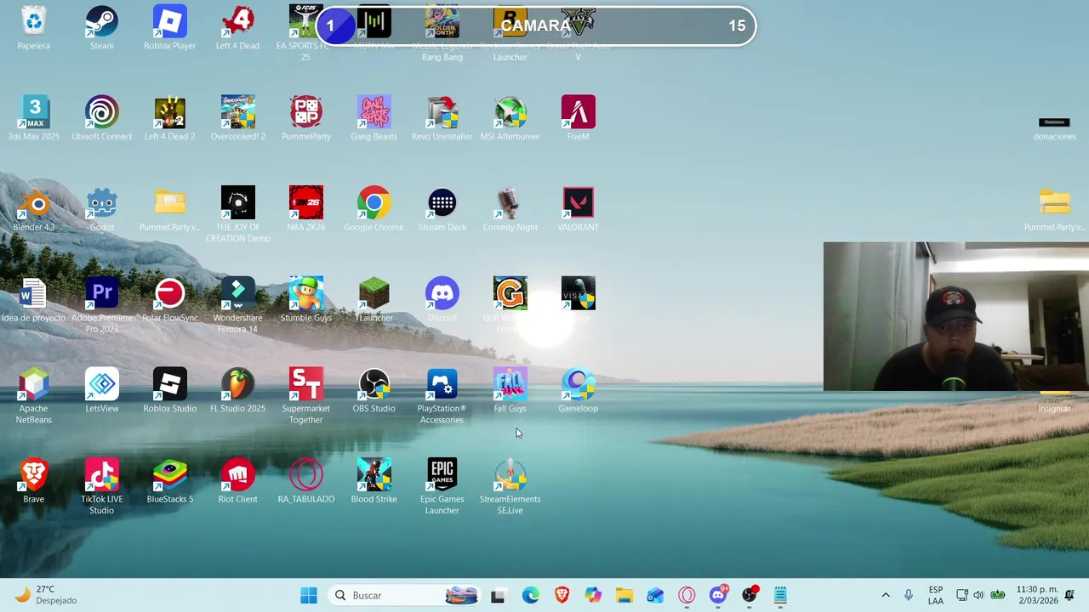Open the Blood Strike desktop icon
Image resolution: width=1089 pixels, height=612 pixels.
click(x=374, y=482)
